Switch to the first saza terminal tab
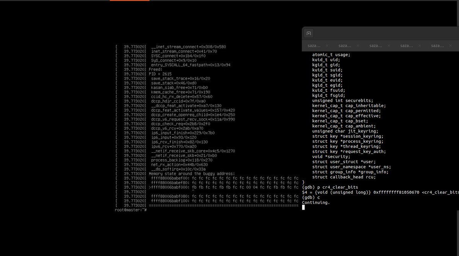This screenshot has width=459, height=256. 313,46
